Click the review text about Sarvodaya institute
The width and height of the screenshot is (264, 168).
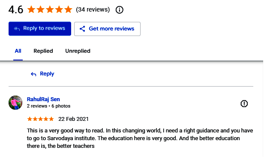140,138
